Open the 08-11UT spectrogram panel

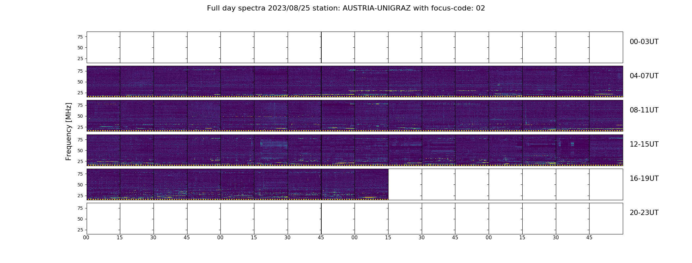point(355,116)
